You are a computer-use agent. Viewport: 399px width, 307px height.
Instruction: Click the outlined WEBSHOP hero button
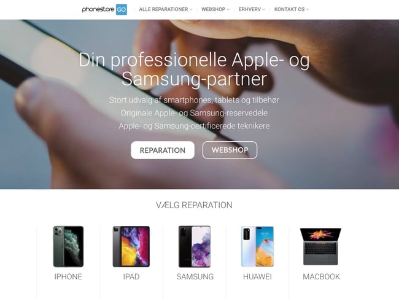(230, 150)
